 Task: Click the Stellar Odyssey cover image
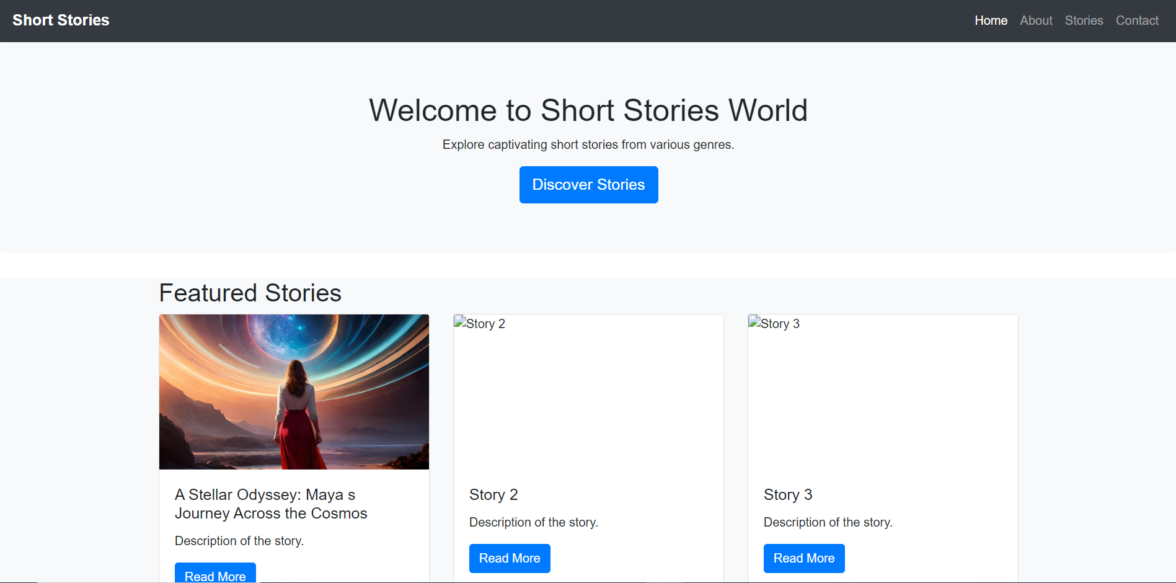[x=294, y=391]
